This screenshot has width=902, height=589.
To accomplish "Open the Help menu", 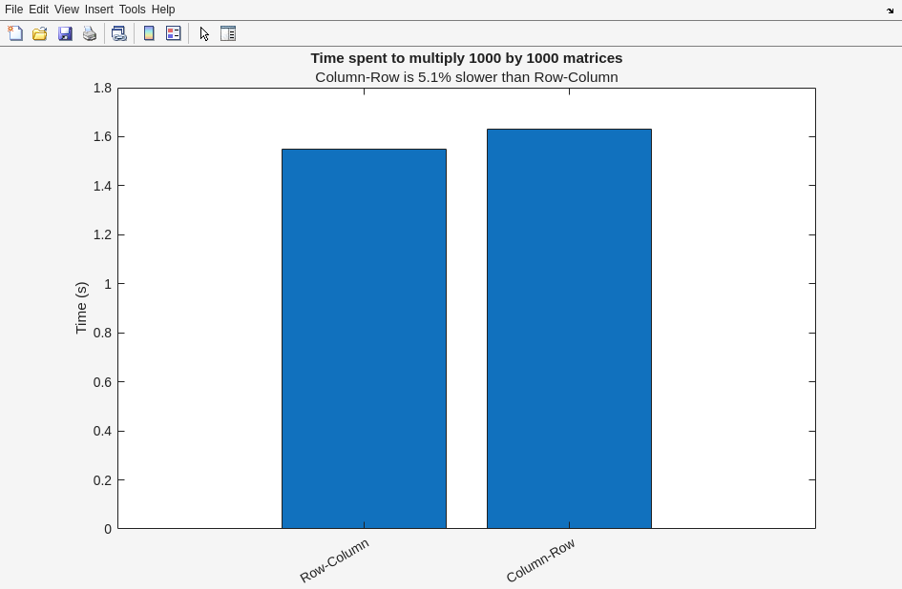I will (163, 10).
